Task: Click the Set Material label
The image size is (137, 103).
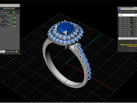Action: (11, 52)
